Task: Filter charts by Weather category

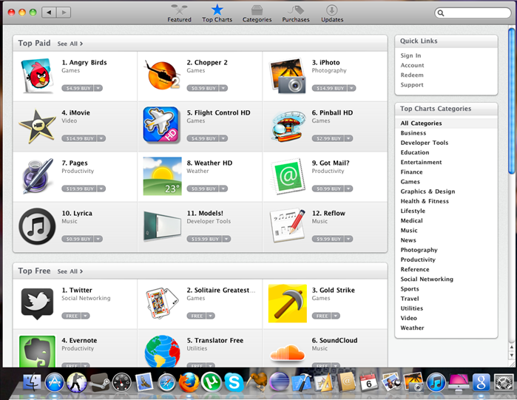Action: [x=412, y=328]
